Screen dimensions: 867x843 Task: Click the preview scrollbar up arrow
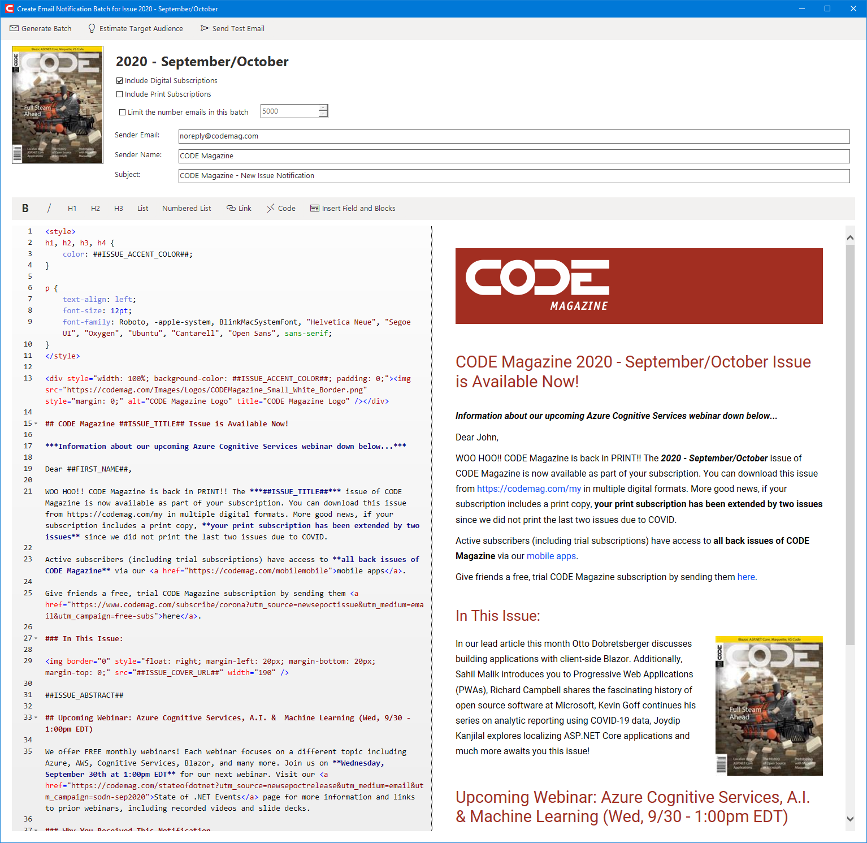850,237
